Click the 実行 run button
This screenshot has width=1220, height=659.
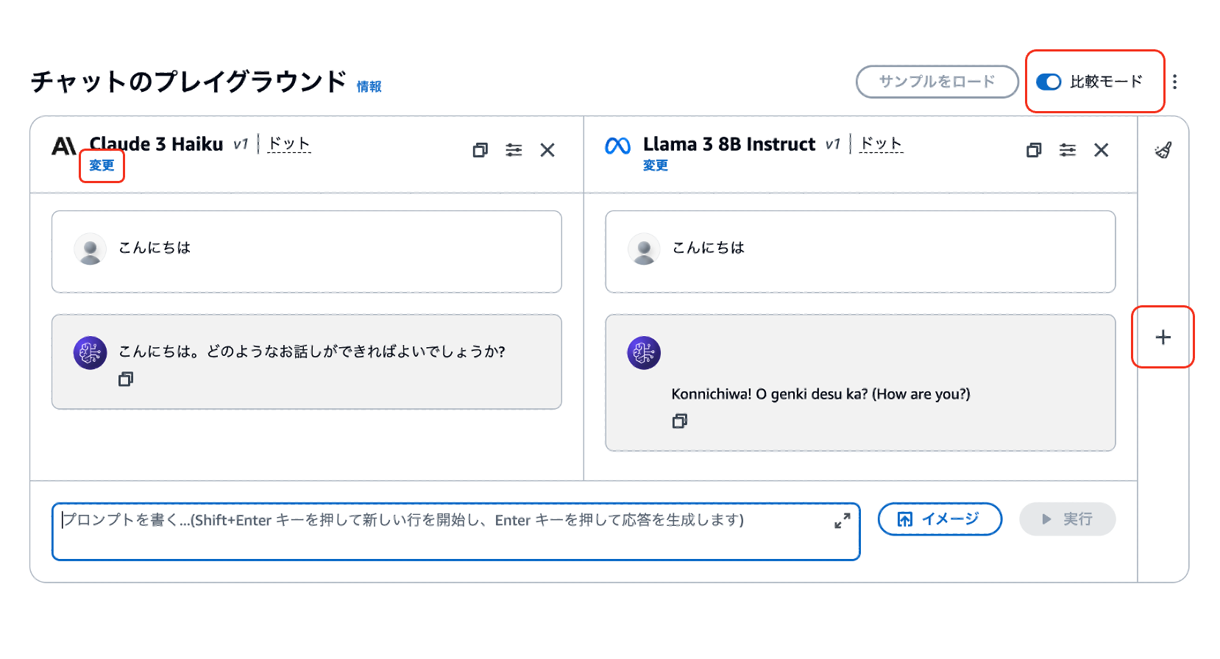pyautogui.click(x=1068, y=519)
